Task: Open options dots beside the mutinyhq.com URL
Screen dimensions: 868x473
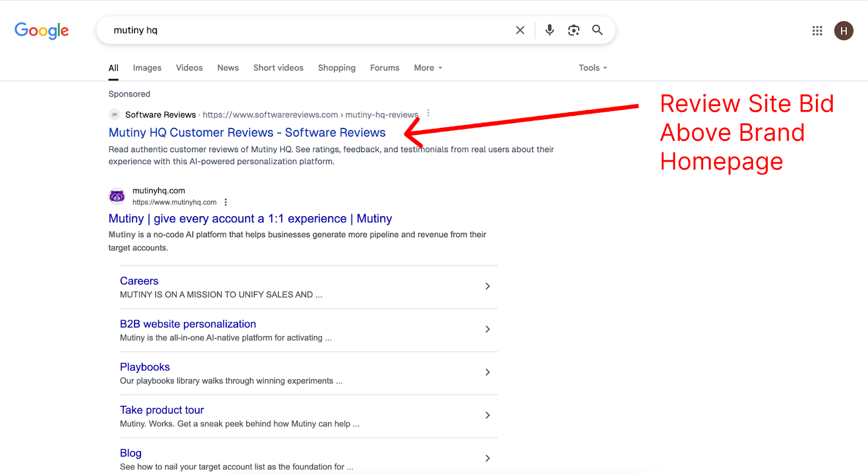Action: click(x=226, y=202)
